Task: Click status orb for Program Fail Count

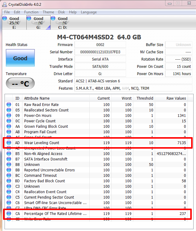Action: (9, 132)
